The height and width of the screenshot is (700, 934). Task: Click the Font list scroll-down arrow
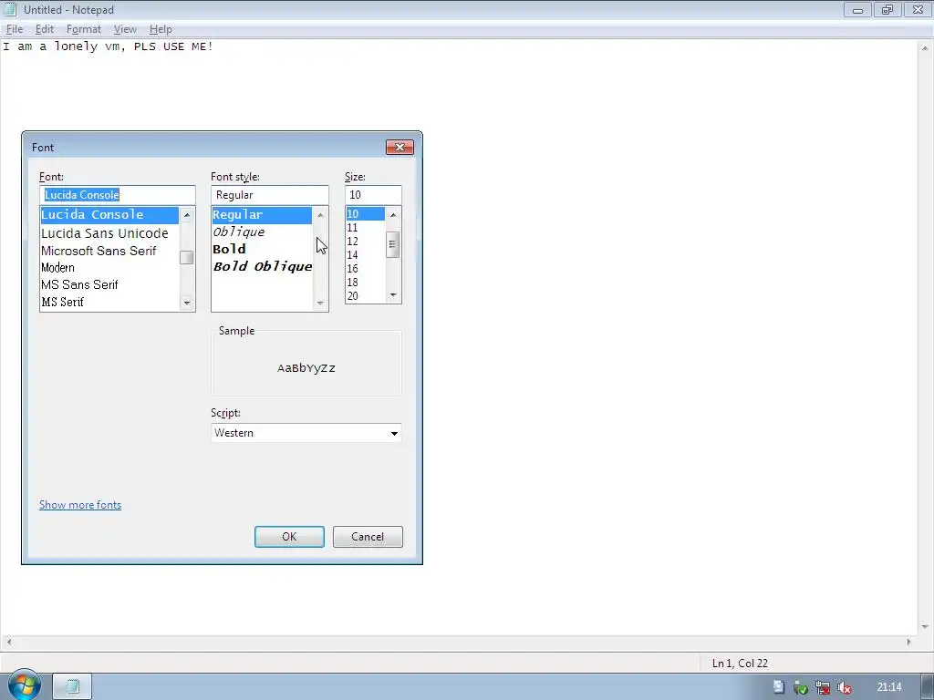(x=187, y=303)
